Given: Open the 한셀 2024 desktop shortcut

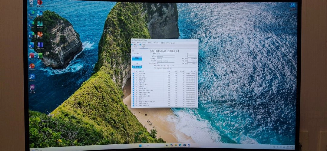Looking at the screenshot, I should (40, 25).
